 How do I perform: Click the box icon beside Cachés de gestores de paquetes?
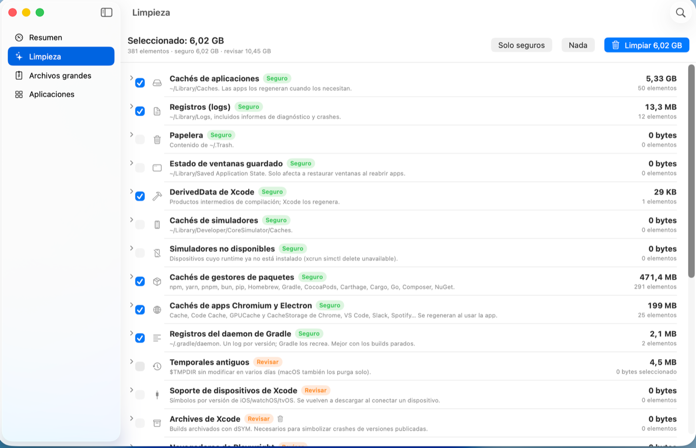point(157,281)
